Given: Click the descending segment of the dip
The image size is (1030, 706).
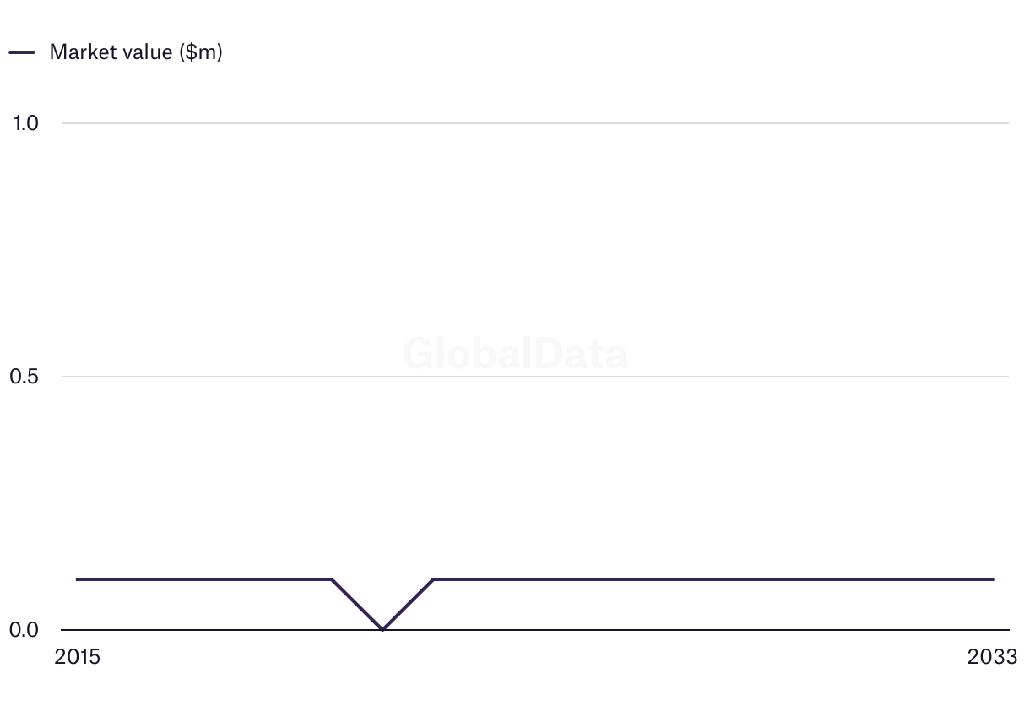Looking at the screenshot, I should tap(357, 605).
